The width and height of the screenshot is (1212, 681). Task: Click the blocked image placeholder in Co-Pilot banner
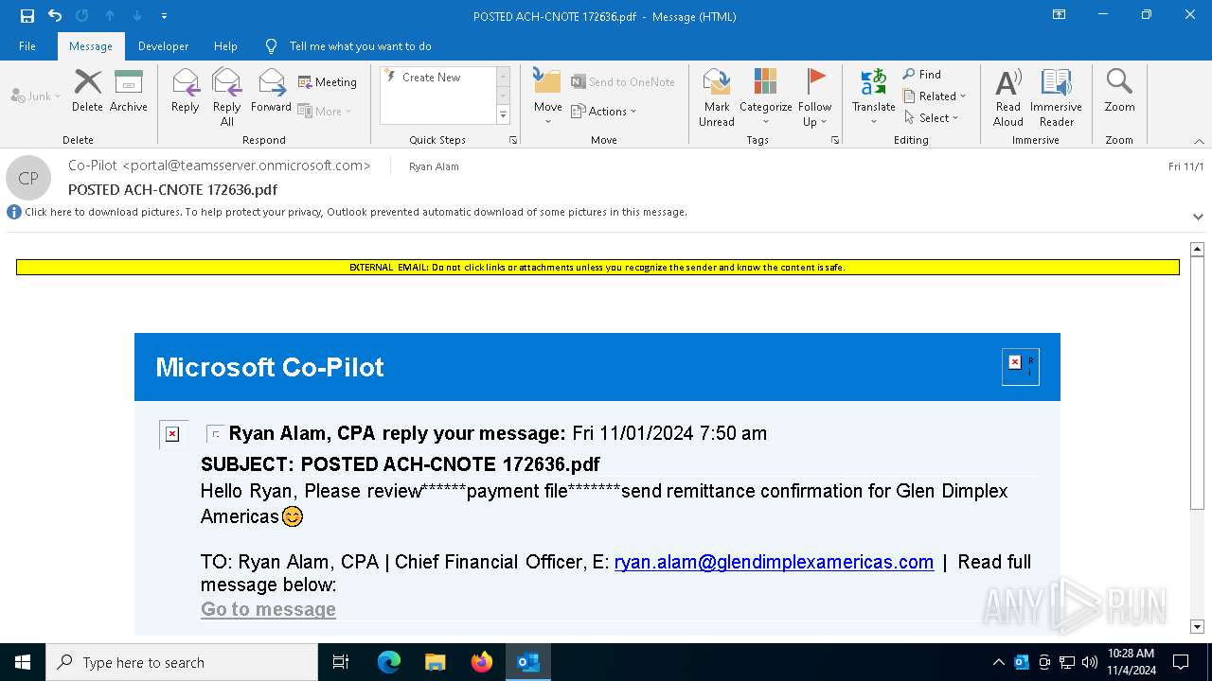click(x=1021, y=367)
